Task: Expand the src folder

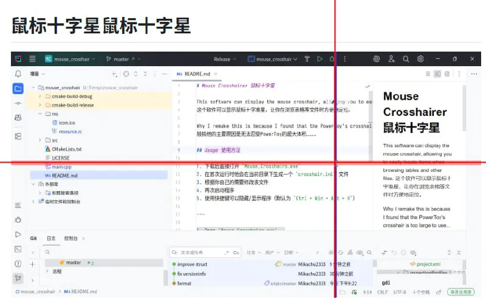Action: (39, 140)
